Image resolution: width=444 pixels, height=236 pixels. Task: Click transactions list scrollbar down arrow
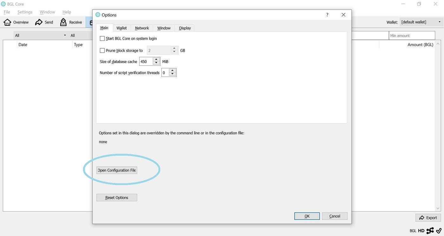click(x=438, y=208)
